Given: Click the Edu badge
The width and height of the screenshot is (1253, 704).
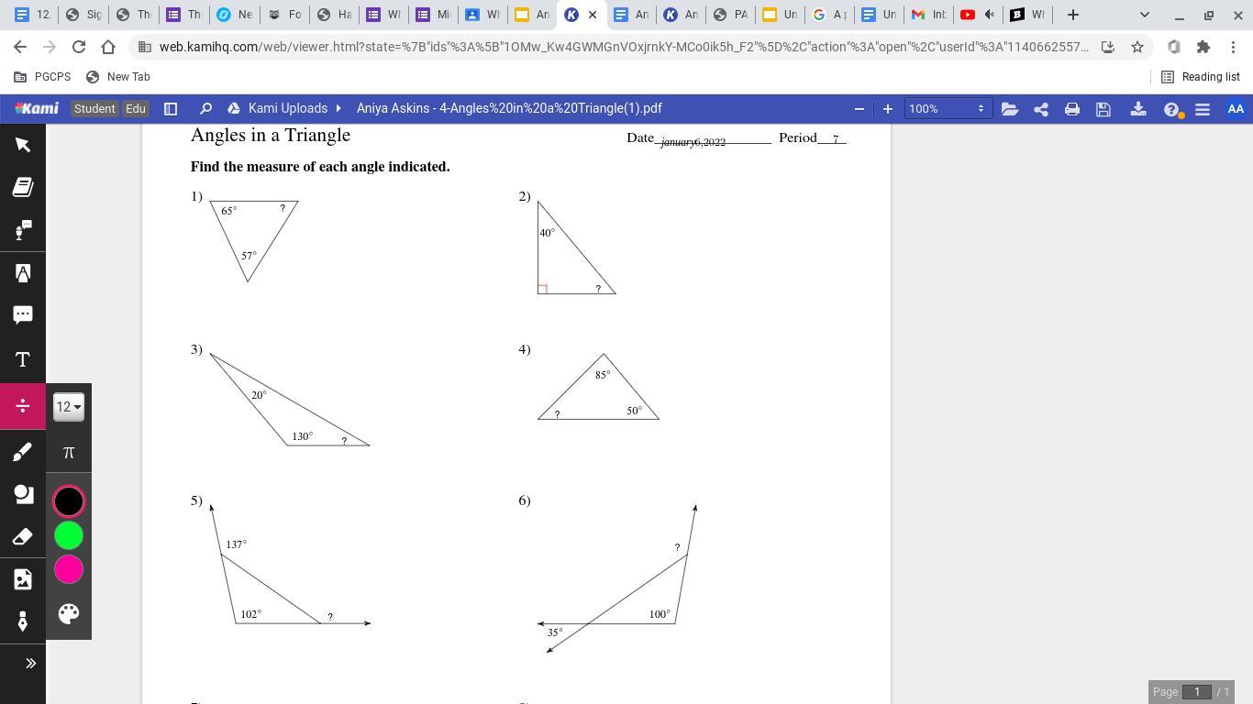Looking at the screenshot, I should pos(136,108).
